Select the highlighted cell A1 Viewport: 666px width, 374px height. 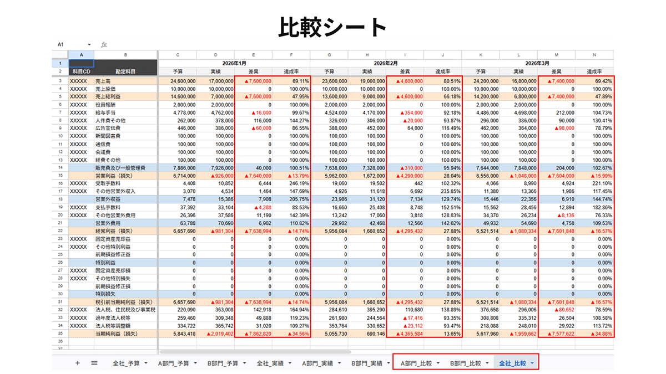point(81,63)
